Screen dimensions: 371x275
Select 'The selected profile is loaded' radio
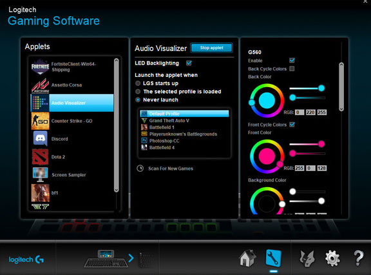coord(138,92)
